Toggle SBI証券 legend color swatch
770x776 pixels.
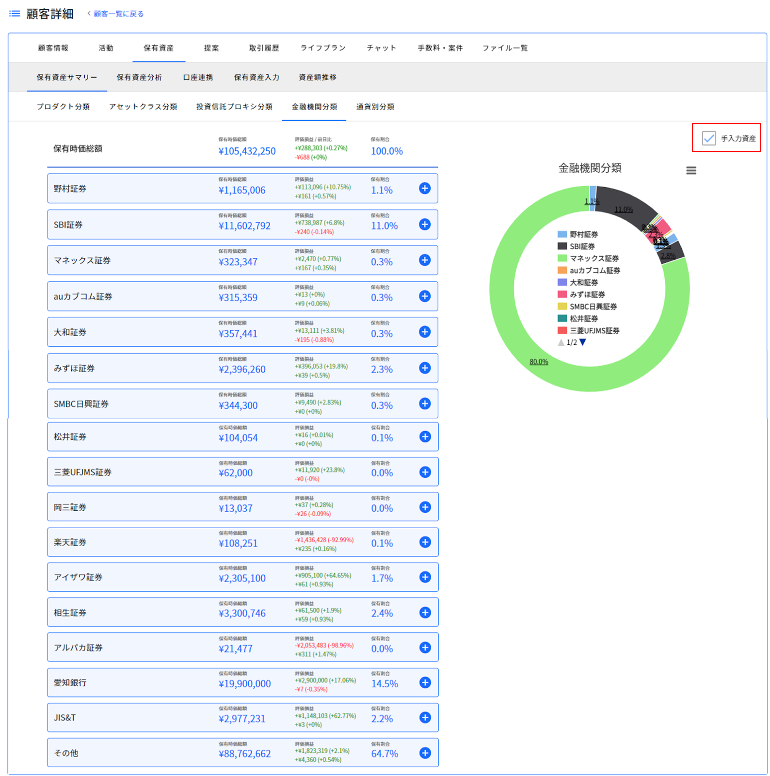click(x=562, y=246)
